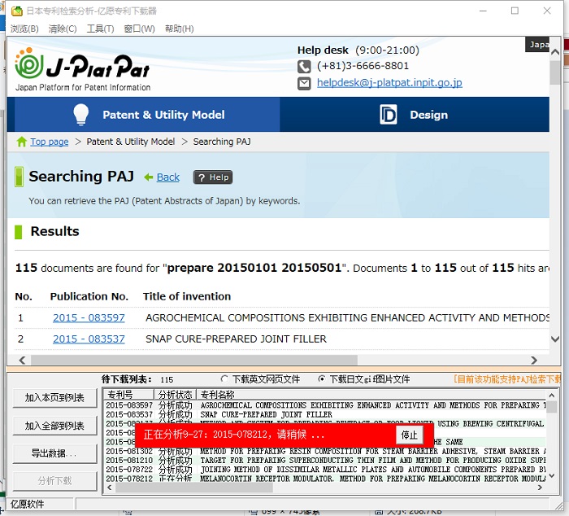This screenshot has height=516, width=569.
Task: Click the web page scroll up arrow
Action: pyautogui.click(x=555, y=52)
